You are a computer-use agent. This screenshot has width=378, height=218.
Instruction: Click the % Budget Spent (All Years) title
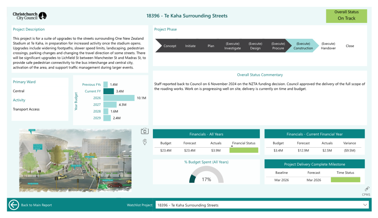point(206,162)
